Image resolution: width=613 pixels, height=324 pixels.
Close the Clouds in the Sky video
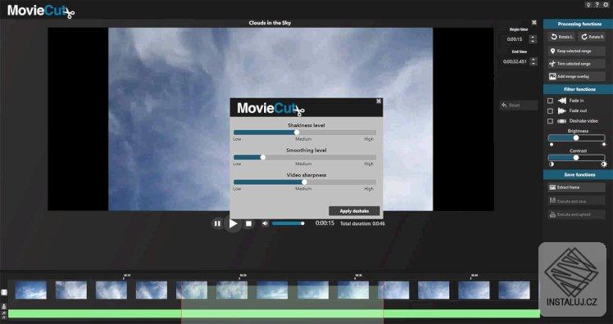[x=534, y=23]
